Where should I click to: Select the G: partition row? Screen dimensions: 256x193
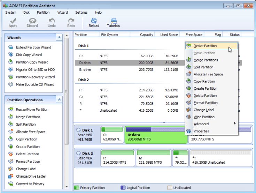[x=130, y=97]
